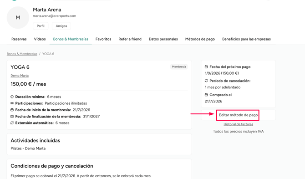Image resolution: width=305 pixels, height=179 pixels.
Task: Click calendar icon next to Fecha de finalización
Action: [x=12, y=116]
